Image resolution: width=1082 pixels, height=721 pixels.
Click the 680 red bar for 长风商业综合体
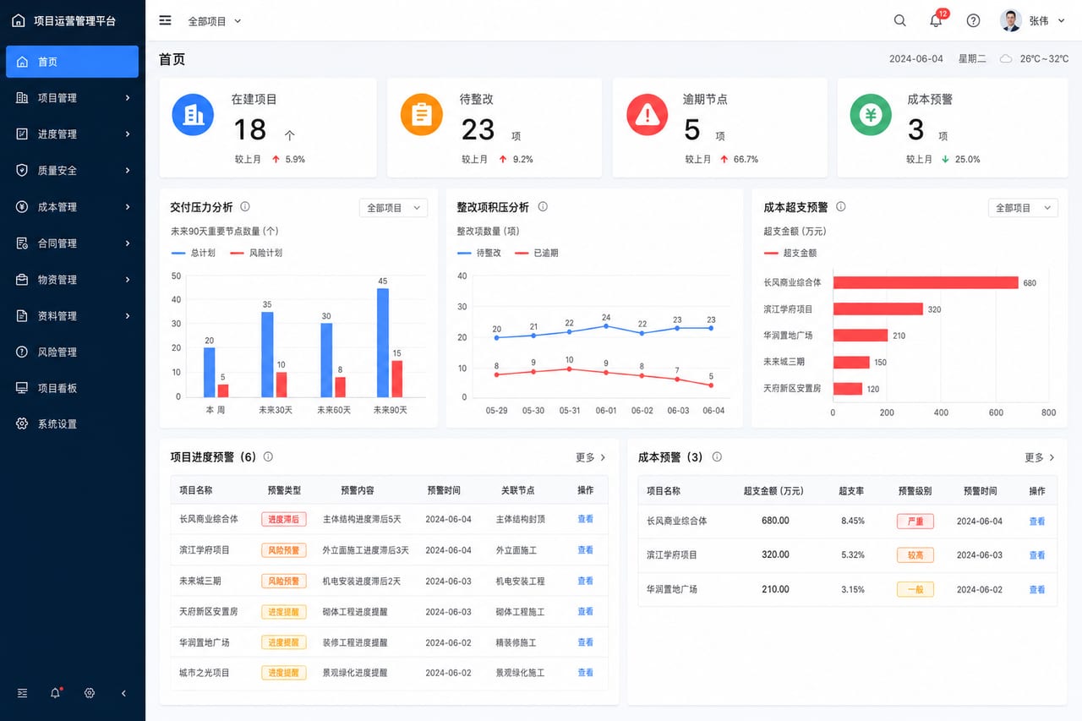point(926,283)
